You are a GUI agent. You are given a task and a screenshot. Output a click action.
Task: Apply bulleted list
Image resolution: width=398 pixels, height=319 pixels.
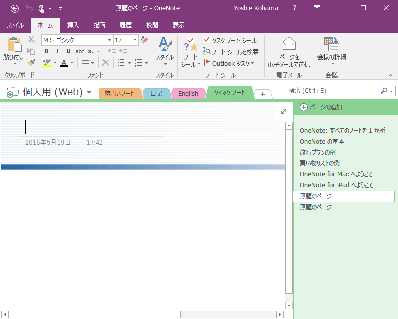(121, 63)
